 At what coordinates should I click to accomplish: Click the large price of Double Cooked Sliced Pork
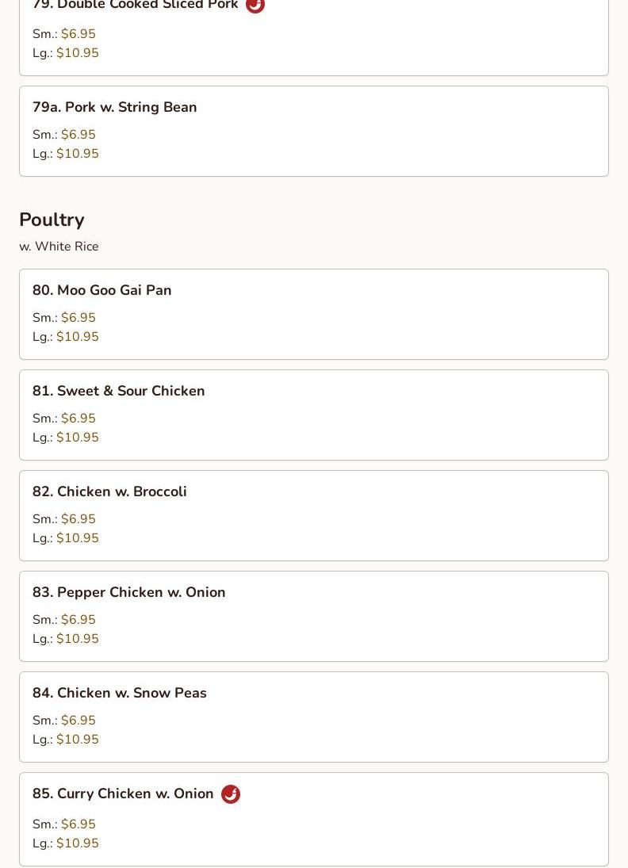coord(78,53)
